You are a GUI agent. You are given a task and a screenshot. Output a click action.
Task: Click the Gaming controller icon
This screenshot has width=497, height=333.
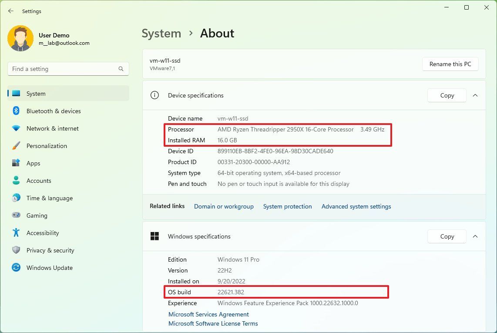16,215
